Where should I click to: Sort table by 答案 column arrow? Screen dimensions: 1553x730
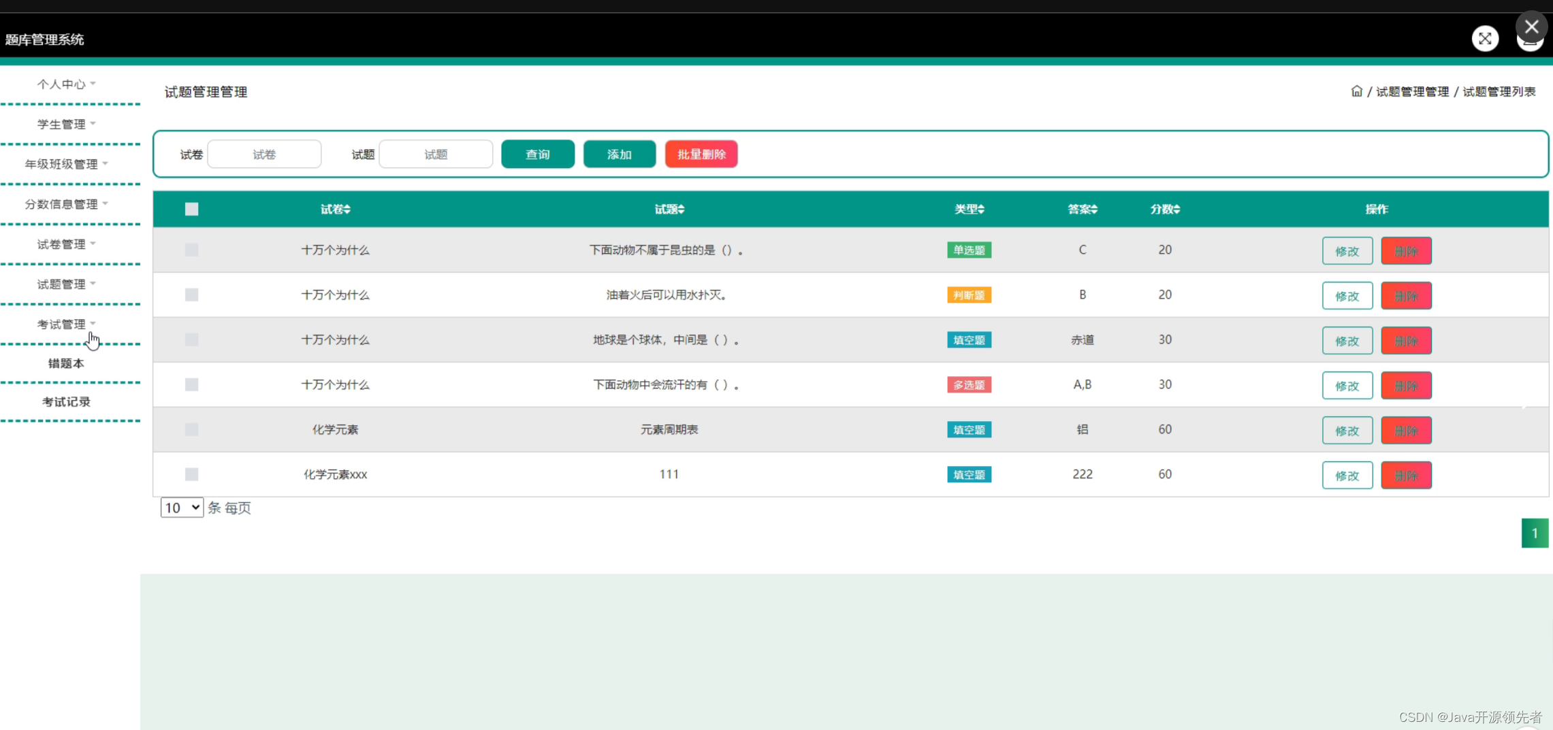pos(1094,210)
